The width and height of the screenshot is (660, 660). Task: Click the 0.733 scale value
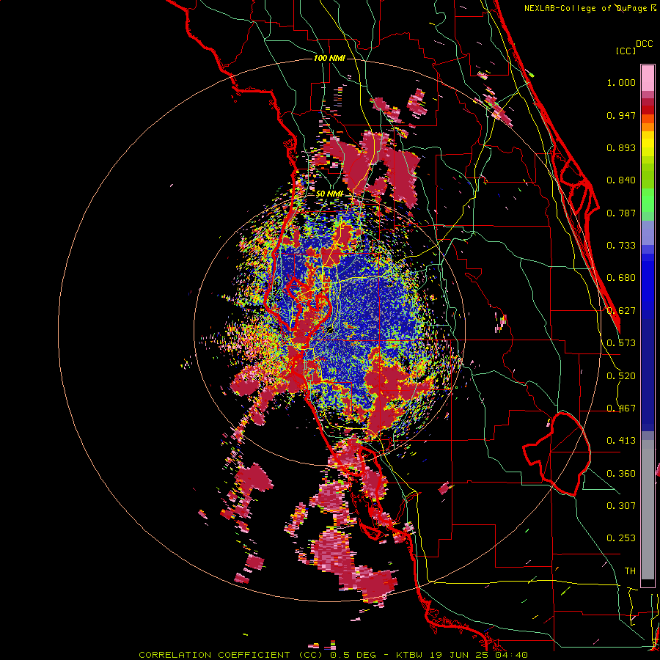(x=621, y=246)
